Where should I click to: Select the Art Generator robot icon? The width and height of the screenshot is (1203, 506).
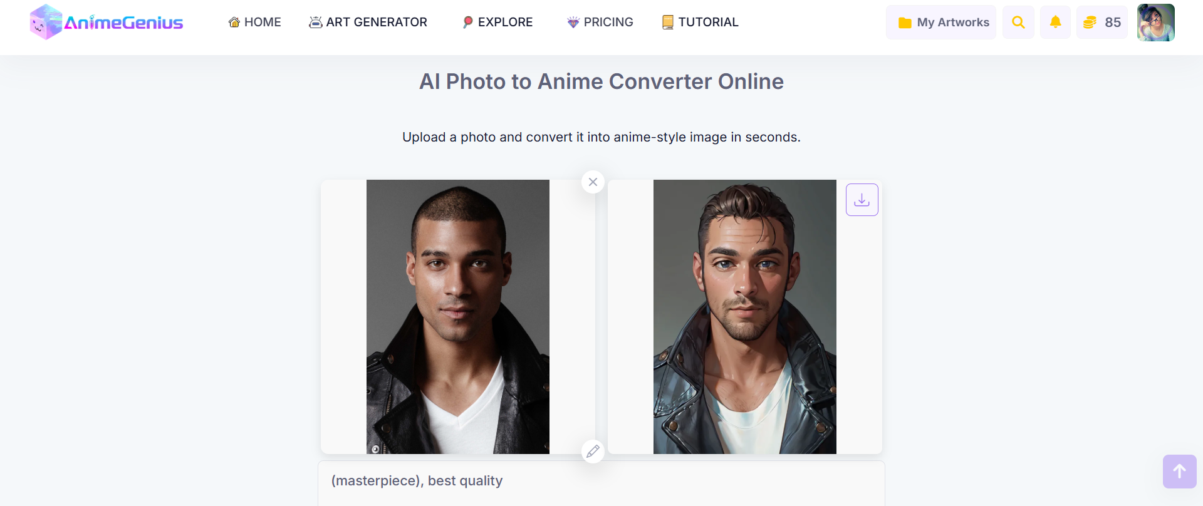pos(315,21)
